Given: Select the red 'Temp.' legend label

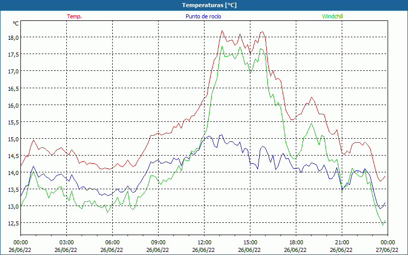Looking at the screenshot, I should tap(74, 16).
